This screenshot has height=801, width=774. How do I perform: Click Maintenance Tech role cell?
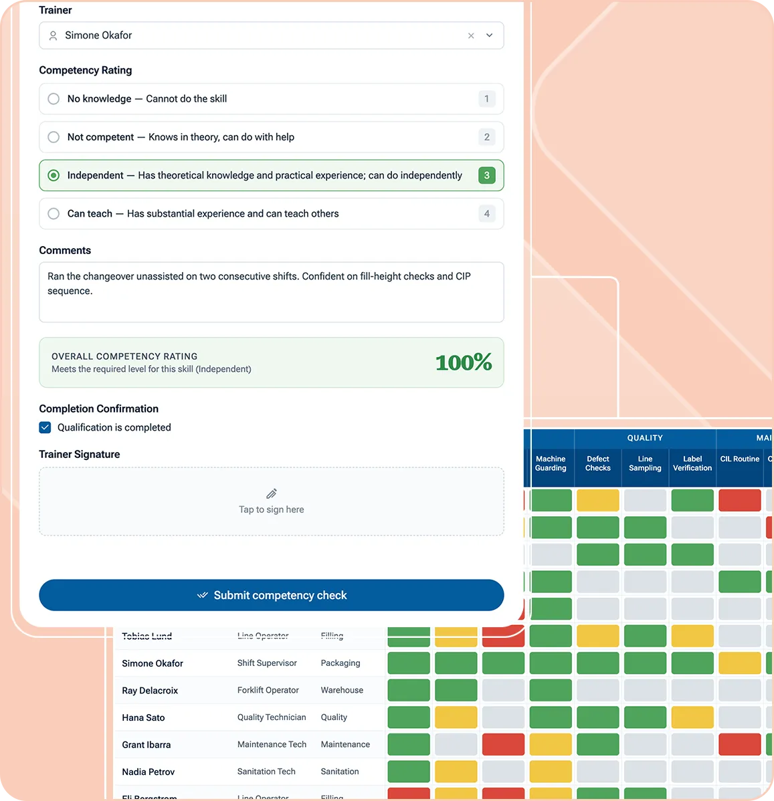pyautogui.click(x=272, y=744)
